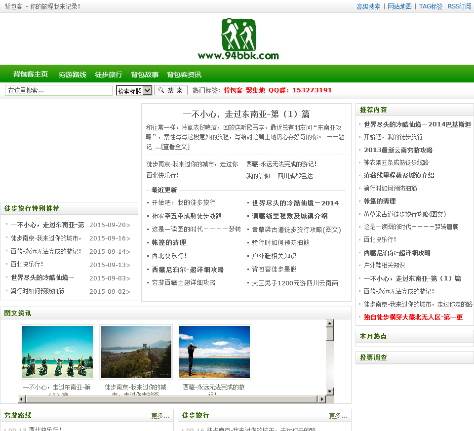Click the right arrow of the horizontal scrollbar
The height and width of the screenshot is (431, 474).
point(321,399)
